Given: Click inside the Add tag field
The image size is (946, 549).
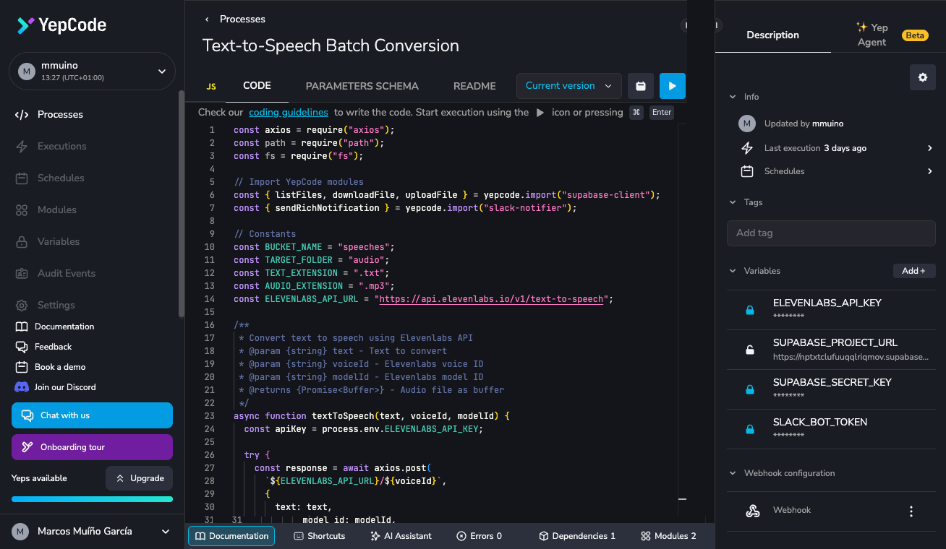Looking at the screenshot, I should (830, 233).
